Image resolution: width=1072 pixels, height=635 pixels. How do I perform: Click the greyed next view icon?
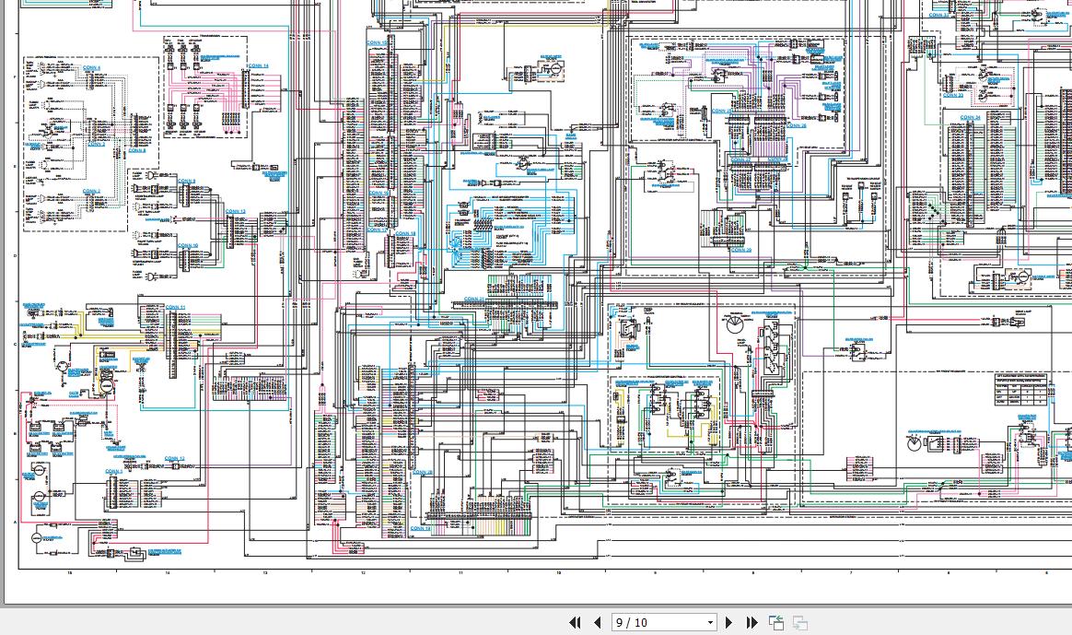pos(798,623)
